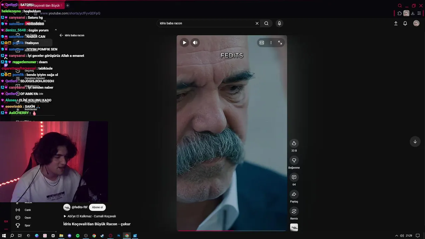Share the short via Paylaş
The image size is (425, 239).
pyautogui.click(x=294, y=194)
